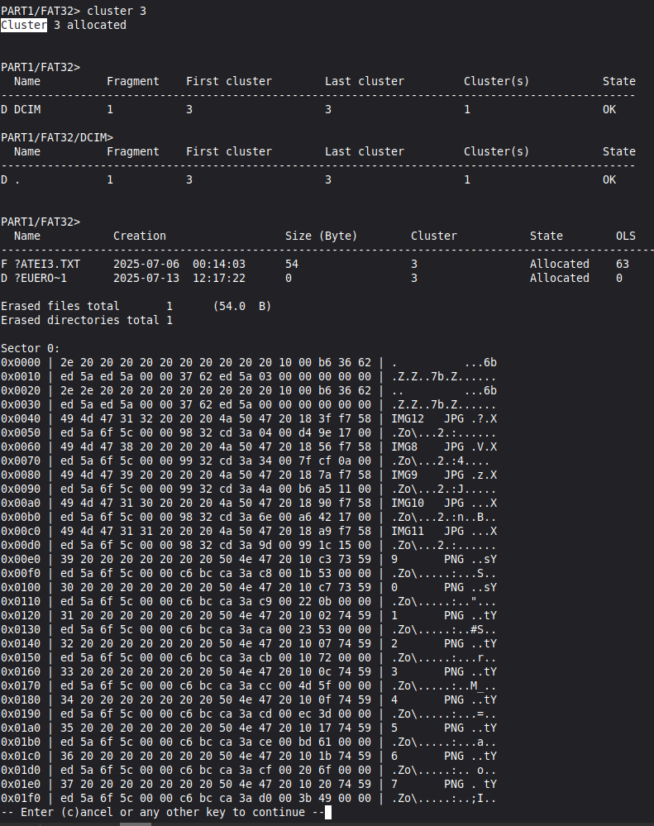Click the hex offset '0x0000'

pos(21,362)
